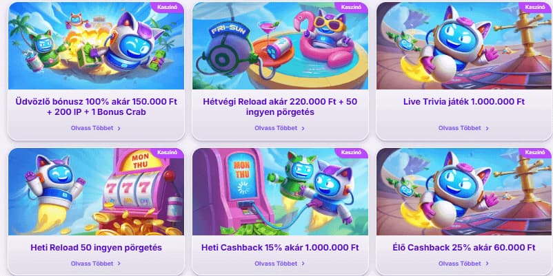Open Olvass Többet for Üdvözlő bónusz

[92, 128]
